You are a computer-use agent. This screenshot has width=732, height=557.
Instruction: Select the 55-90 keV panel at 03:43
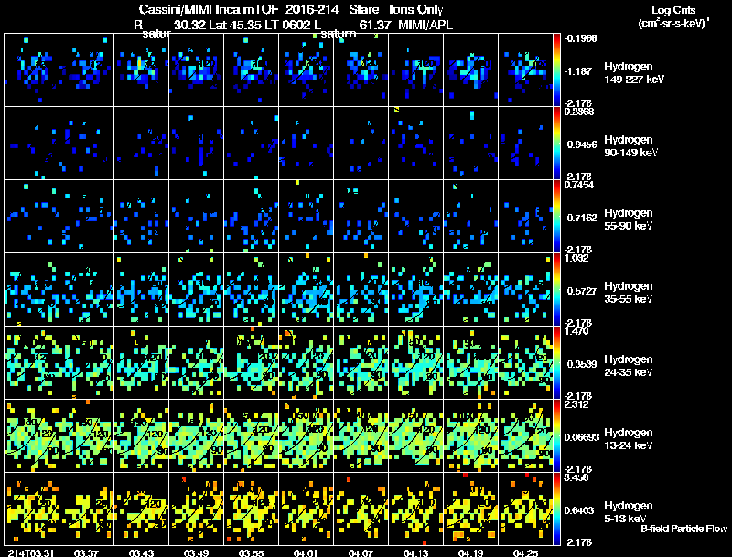pyautogui.click(x=142, y=217)
